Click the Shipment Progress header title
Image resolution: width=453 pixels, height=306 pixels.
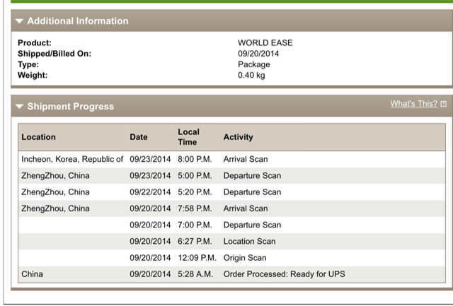click(x=71, y=107)
